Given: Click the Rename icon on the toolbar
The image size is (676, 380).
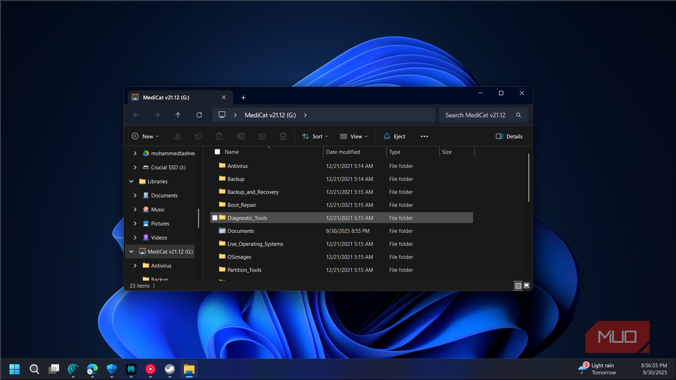Looking at the screenshot, I should [x=241, y=136].
